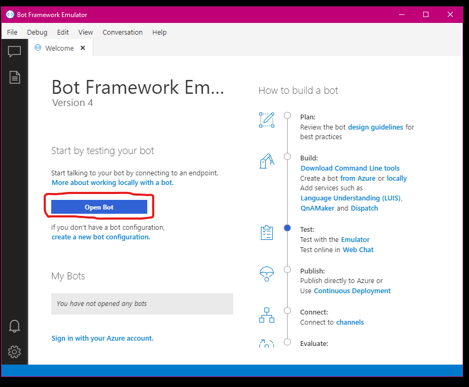Click 'Sign in with your Azure account' link
Viewport: 469px width, 387px height.
pos(102,338)
